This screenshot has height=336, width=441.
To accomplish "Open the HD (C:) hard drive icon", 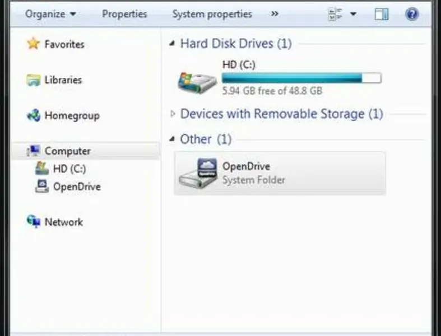I will pyautogui.click(x=197, y=81).
